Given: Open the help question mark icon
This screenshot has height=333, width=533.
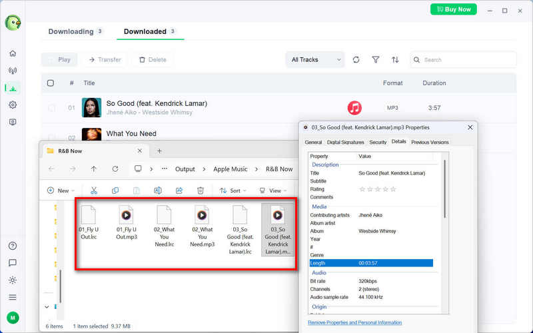Looking at the screenshot, I should (x=13, y=246).
